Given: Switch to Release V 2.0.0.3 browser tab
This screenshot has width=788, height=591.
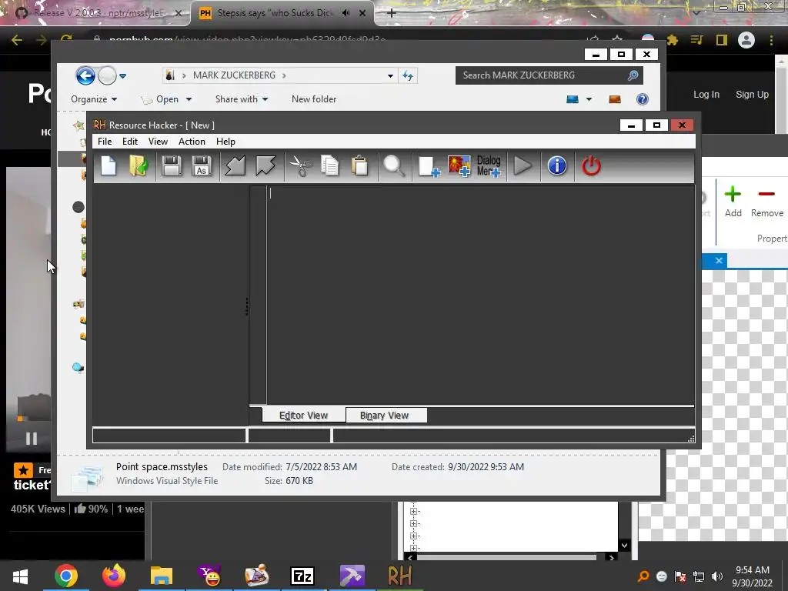Looking at the screenshot, I should coord(98,13).
